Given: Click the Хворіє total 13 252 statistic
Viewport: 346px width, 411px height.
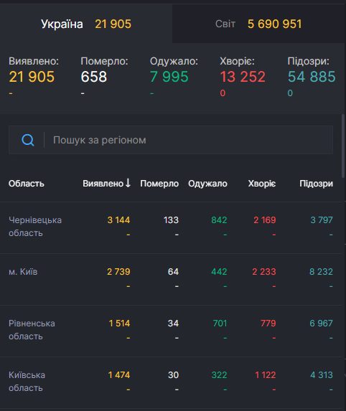Looking at the screenshot, I should [243, 77].
